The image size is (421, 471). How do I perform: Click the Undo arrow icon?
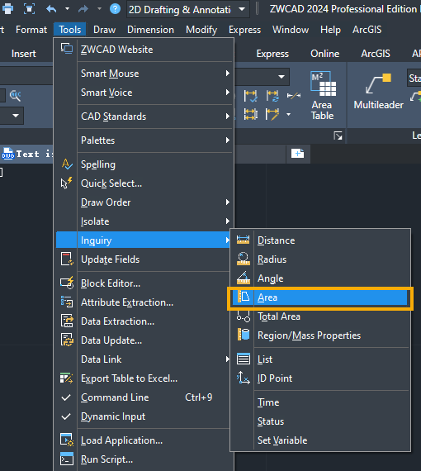coord(51,9)
